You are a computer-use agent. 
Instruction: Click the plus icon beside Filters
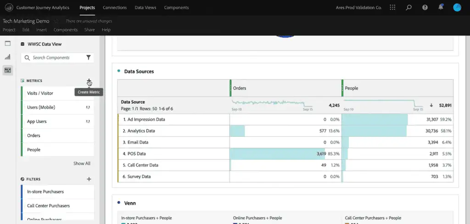89,179
